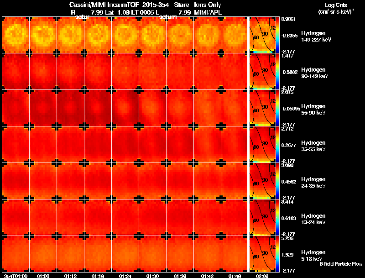
Task: Click the '2015-354' date in the header
Action: [156, 5]
